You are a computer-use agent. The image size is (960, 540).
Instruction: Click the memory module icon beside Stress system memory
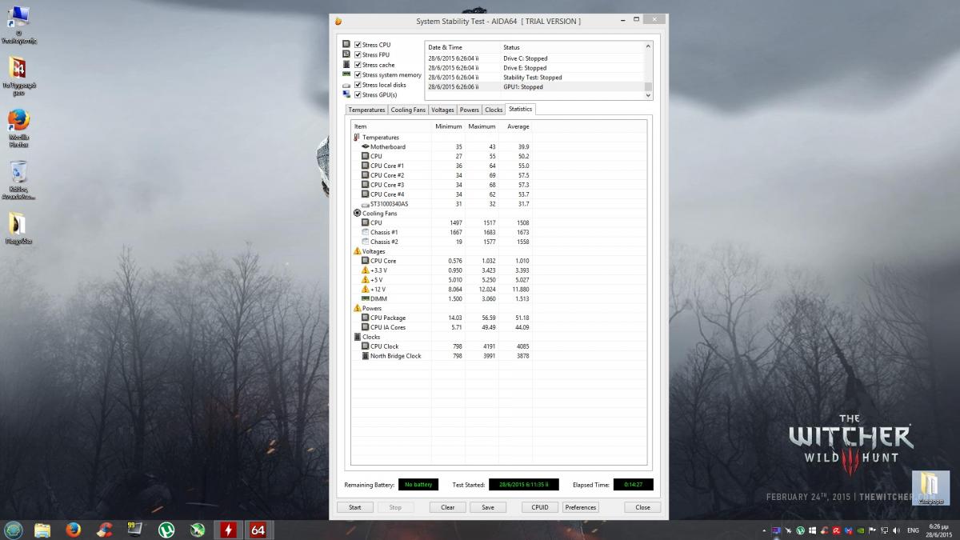point(346,75)
